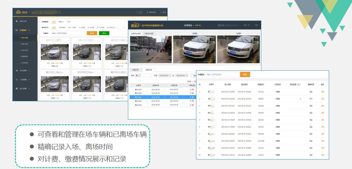Expand the 车场监控 sidebar menu arrow
Screen dimensions: 352x169
pyautogui.click(x=29, y=30)
